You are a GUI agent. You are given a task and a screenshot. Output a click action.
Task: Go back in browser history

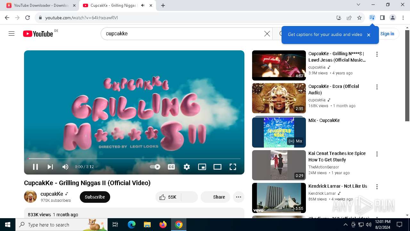(x=7, y=18)
